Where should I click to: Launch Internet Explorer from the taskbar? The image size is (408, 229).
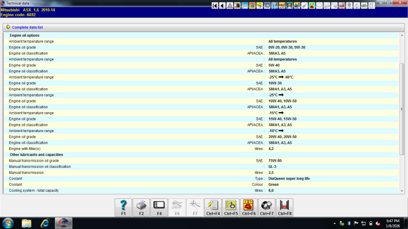pyautogui.click(x=45, y=223)
